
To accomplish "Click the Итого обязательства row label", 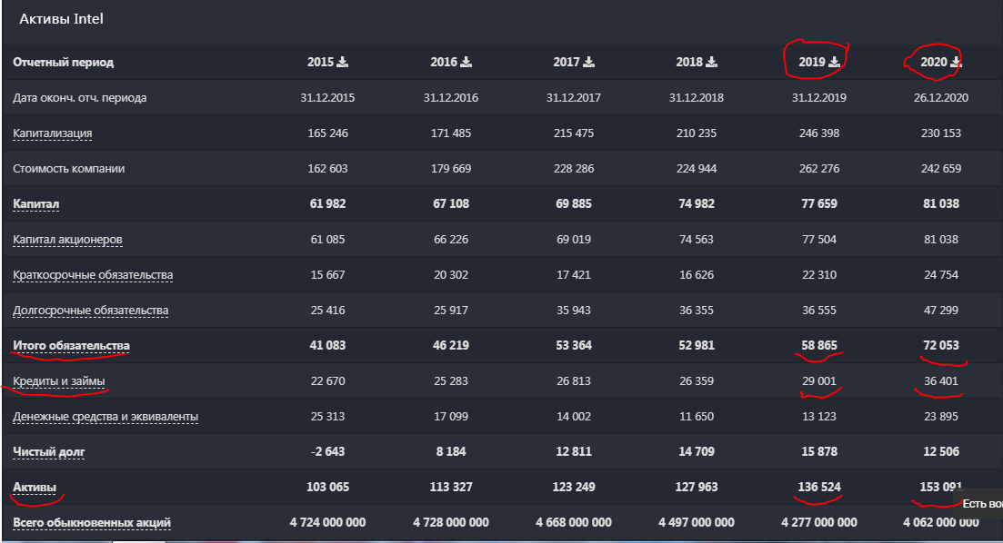I will [x=72, y=346].
